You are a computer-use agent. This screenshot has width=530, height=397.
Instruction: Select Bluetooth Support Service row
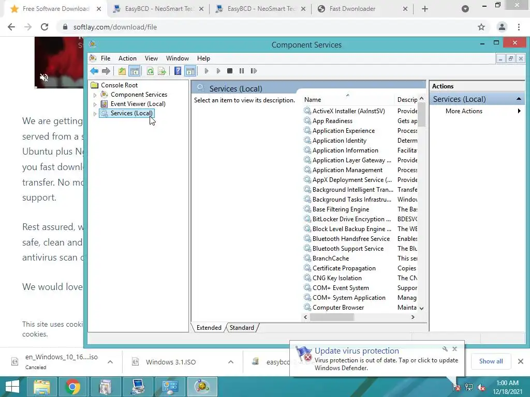pyautogui.click(x=348, y=249)
